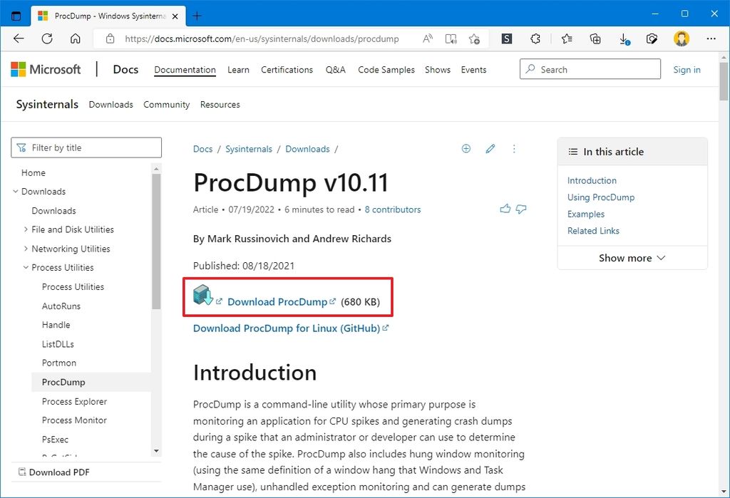Open the article edit pencil icon

point(490,148)
